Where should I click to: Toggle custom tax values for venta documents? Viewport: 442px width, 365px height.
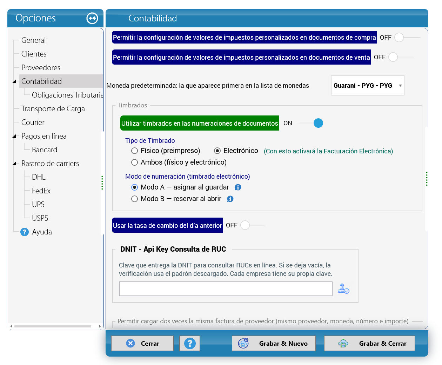tap(401, 57)
